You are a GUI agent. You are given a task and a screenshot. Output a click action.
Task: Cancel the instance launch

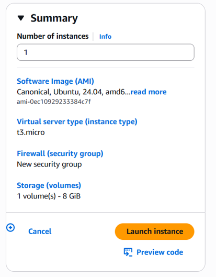[40, 231]
